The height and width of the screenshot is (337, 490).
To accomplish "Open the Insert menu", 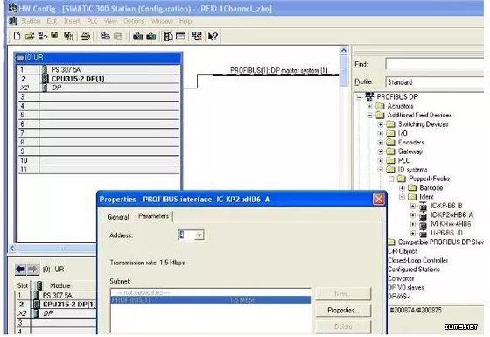I will click(x=72, y=21).
